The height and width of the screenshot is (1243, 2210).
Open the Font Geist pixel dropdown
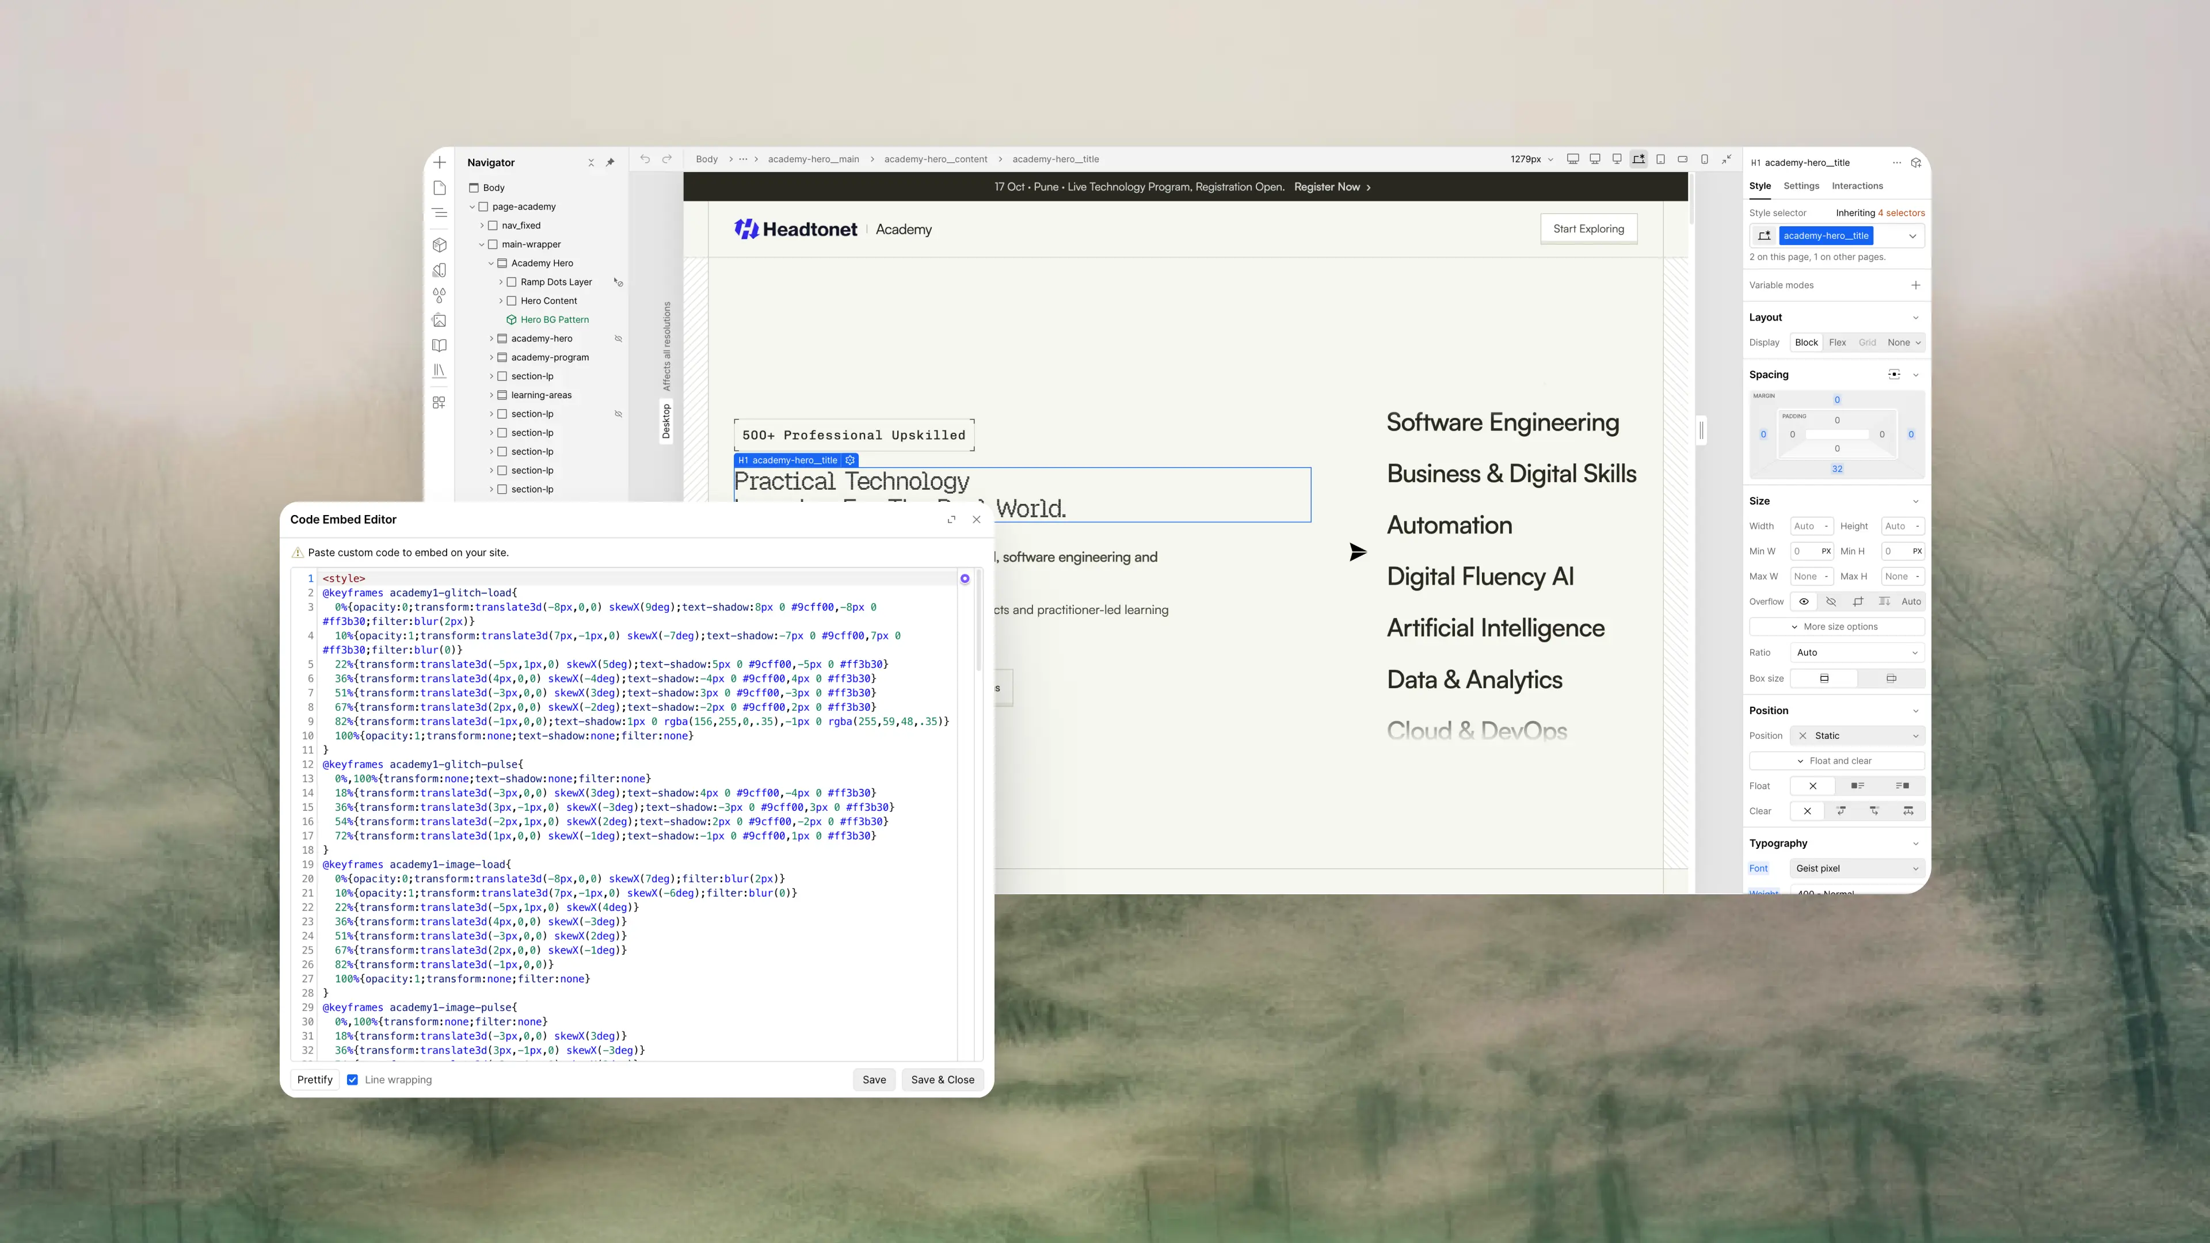tap(1857, 868)
